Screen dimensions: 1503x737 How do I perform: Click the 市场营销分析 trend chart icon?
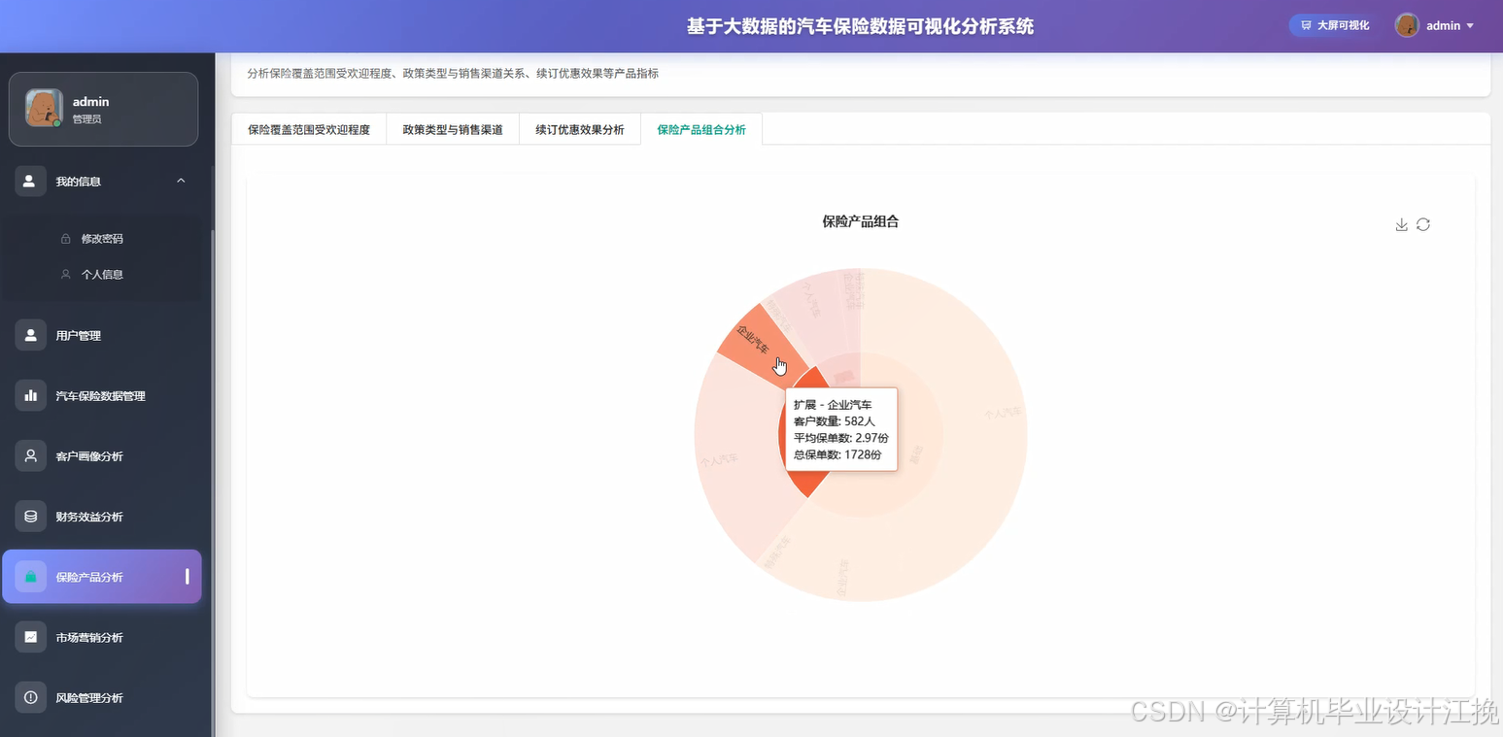click(x=30, y=637)
